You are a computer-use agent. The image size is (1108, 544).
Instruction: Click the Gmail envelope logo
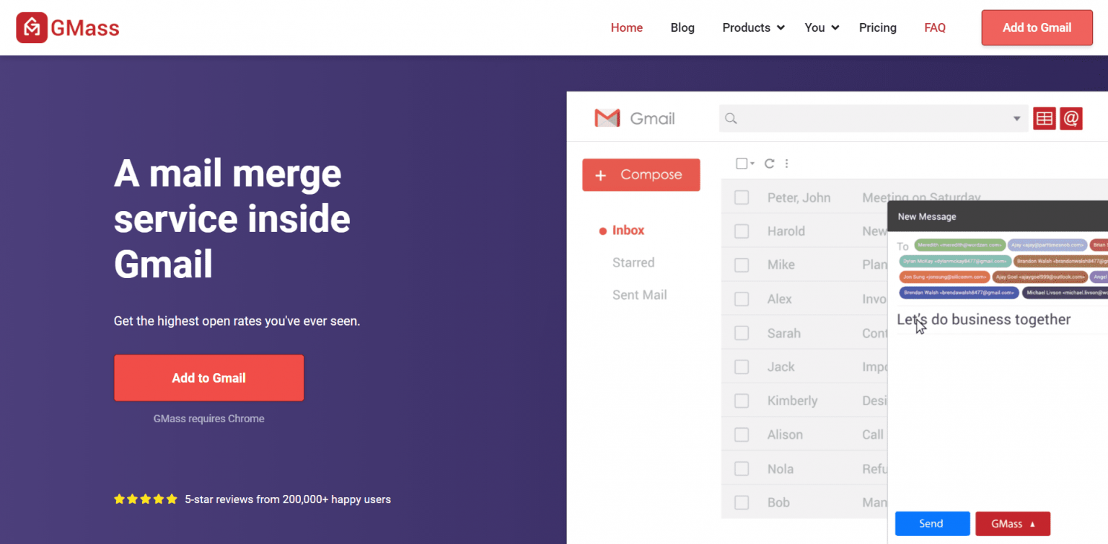pos(607,117)
